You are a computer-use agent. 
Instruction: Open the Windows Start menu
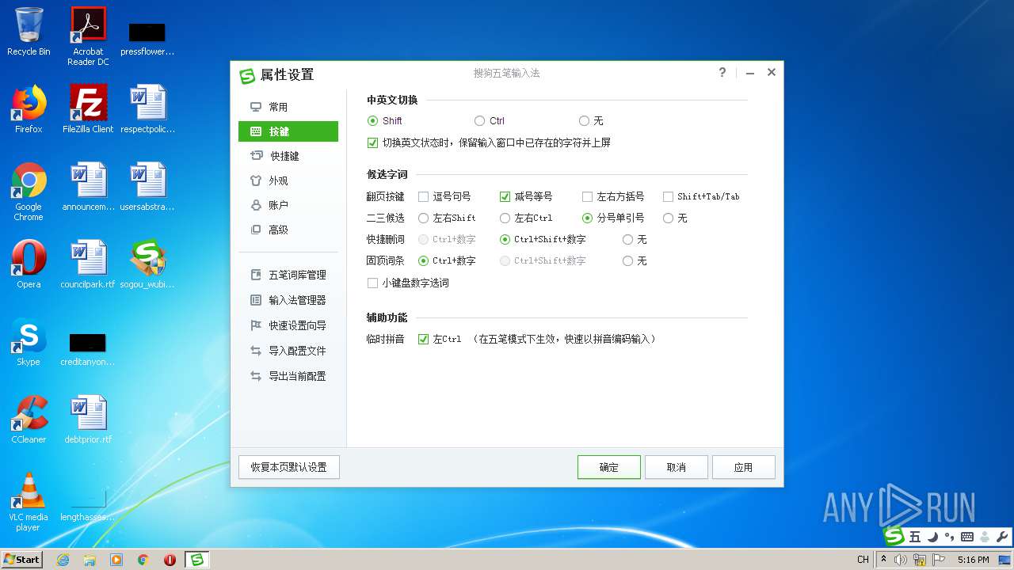(x=21, y=559)
